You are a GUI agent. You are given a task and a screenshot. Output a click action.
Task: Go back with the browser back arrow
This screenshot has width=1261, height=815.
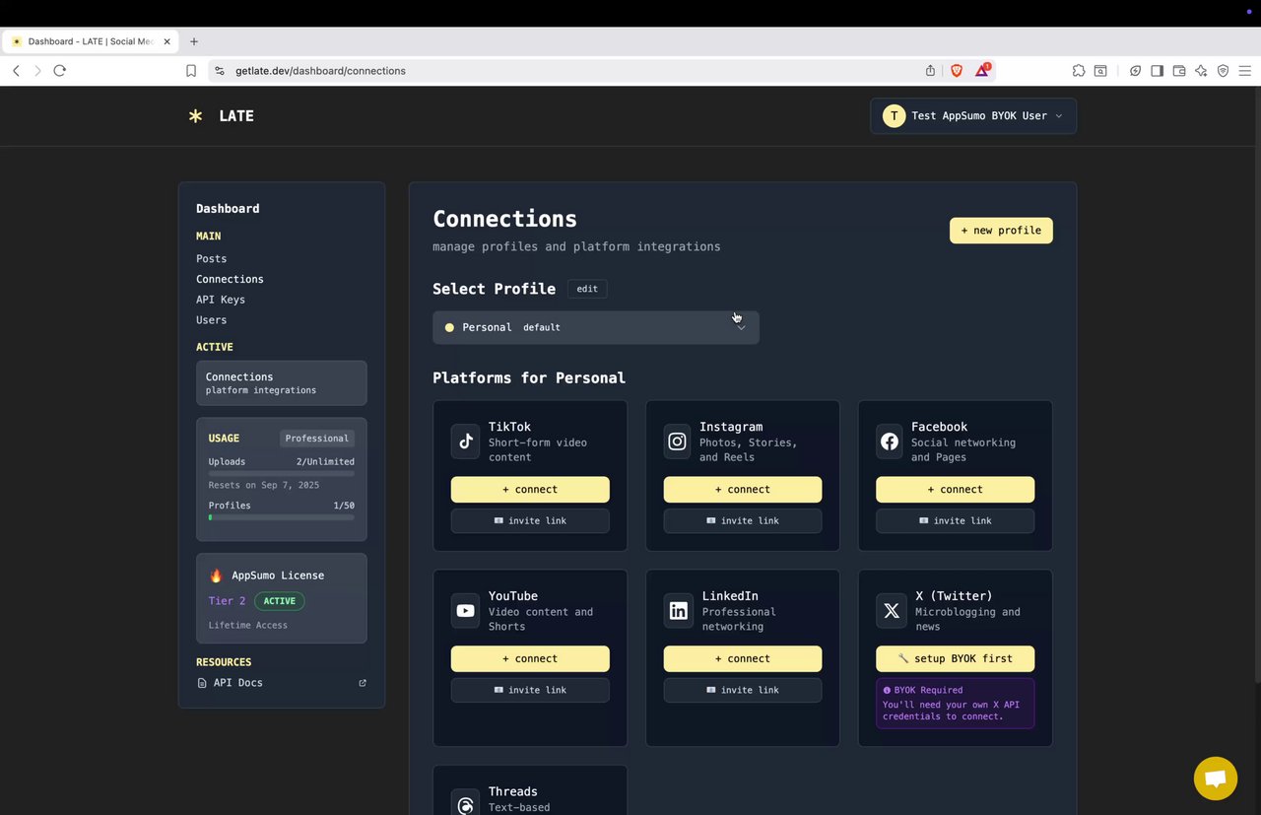pyautogui.click(x=16, y=71)
